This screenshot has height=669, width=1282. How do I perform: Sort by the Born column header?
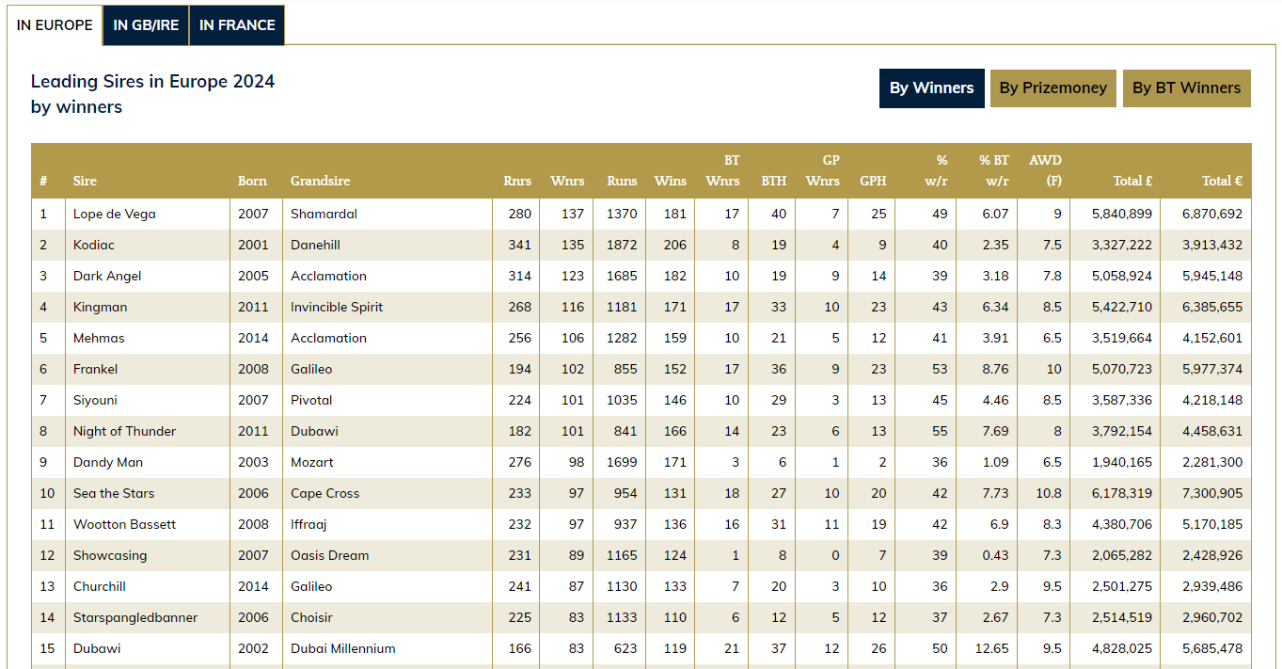tap(252, 181)
